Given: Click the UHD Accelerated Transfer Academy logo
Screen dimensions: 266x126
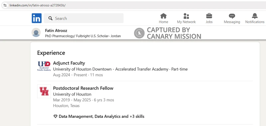Looking at the screenshot, I should tap(44, 66).
